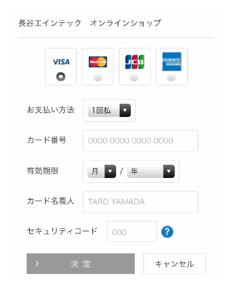This screenshot has width=233, height=286.
Task: Click the American Express logo
Action: tap(172, 61)
